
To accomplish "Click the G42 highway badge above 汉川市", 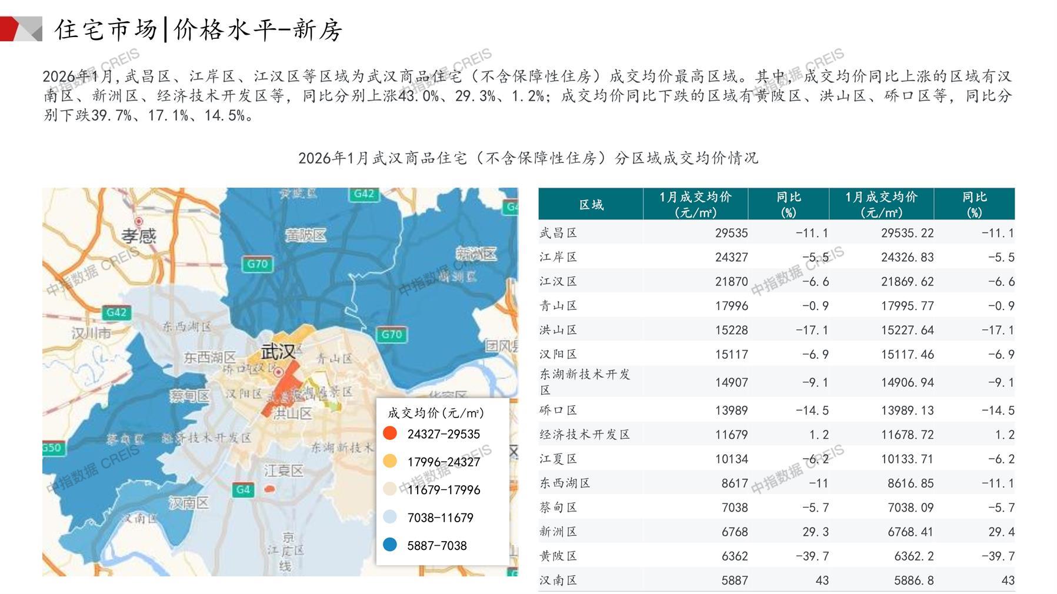I will (116, 312).
